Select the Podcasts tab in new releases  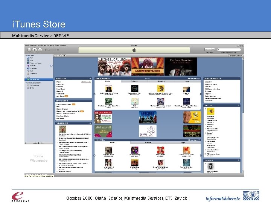(134, 81)
